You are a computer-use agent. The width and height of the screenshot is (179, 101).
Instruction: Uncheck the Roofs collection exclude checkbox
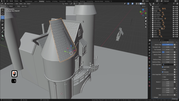(x=173, y=35)
